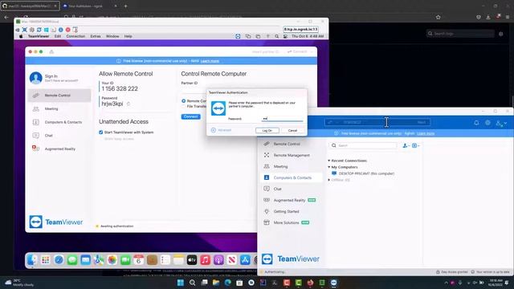Open Photos in the macOS dock

pos(112,260)
